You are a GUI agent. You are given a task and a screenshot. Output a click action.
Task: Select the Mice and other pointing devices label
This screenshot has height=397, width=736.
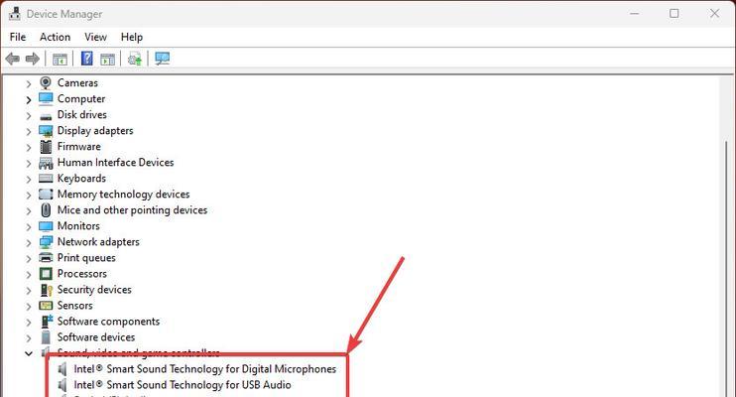(132, 210)
